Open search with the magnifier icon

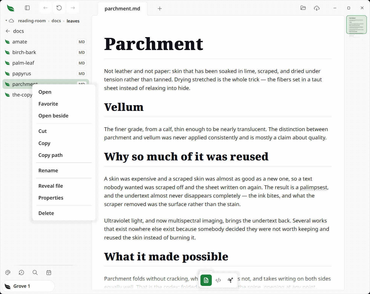(35, 273)
